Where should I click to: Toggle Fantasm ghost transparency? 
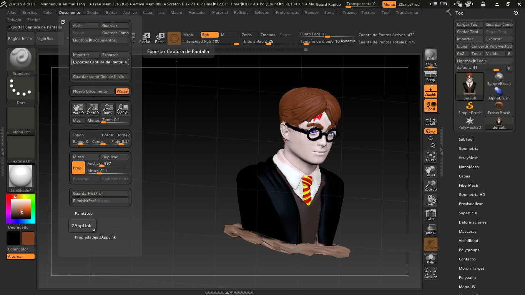pyautogui.click(x=430, y=244)
